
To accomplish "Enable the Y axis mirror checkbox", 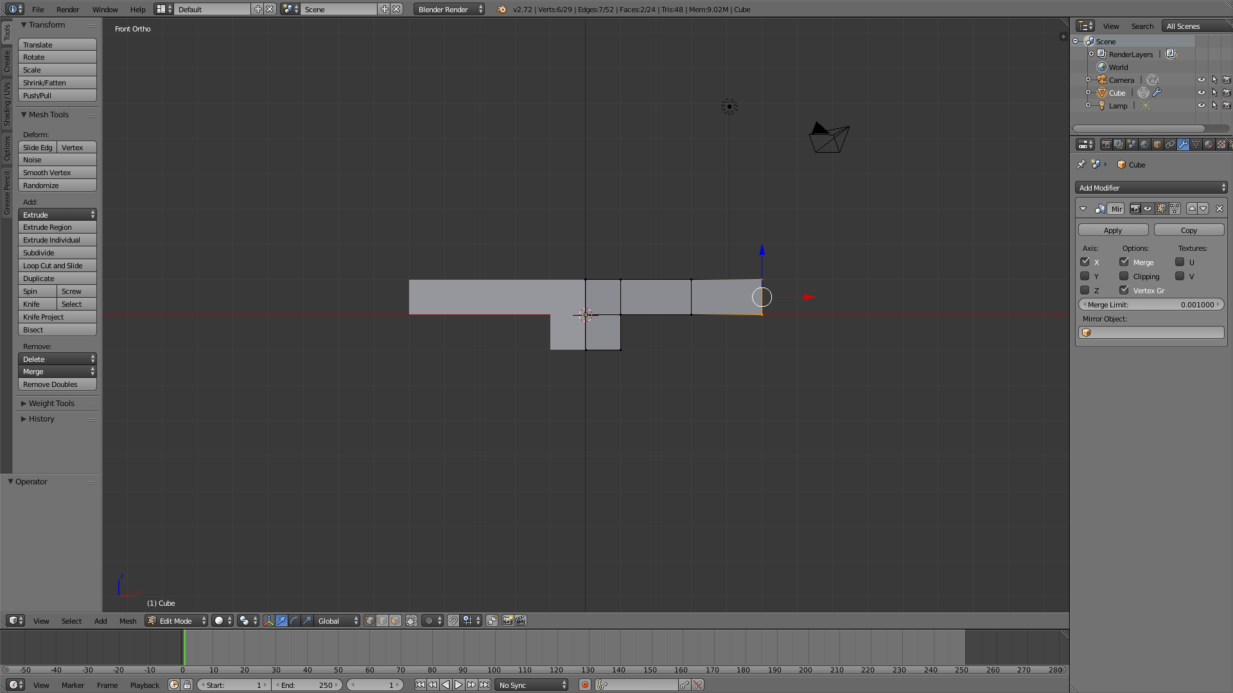I will point(1085,276).
